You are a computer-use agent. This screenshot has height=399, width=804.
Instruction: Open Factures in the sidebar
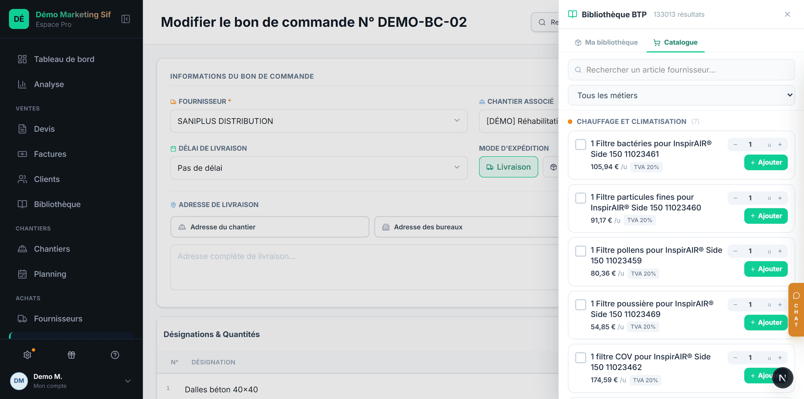pos(50,154)
